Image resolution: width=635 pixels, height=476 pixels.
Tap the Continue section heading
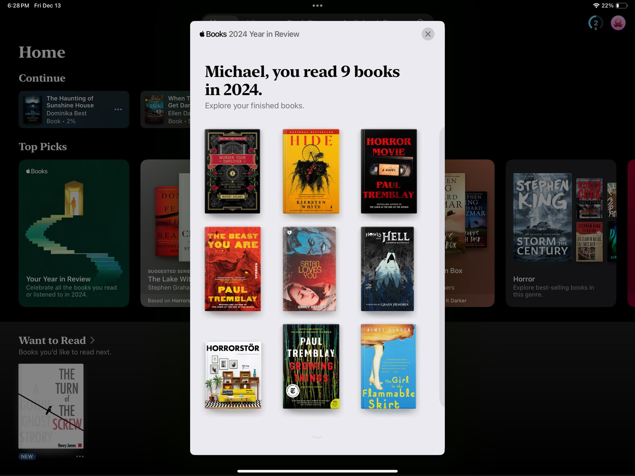click(x=42, y=78)
